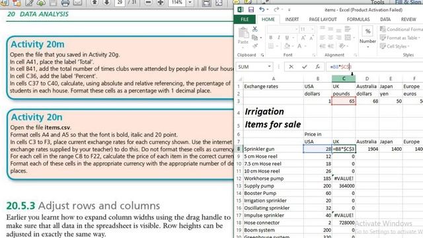The height and width of the screenshot is (238, 423).
Task: Go to next page in PDF viewer
Action: 106,3
